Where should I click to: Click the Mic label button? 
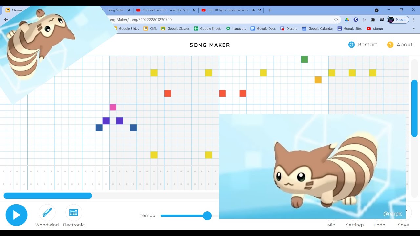331,225
